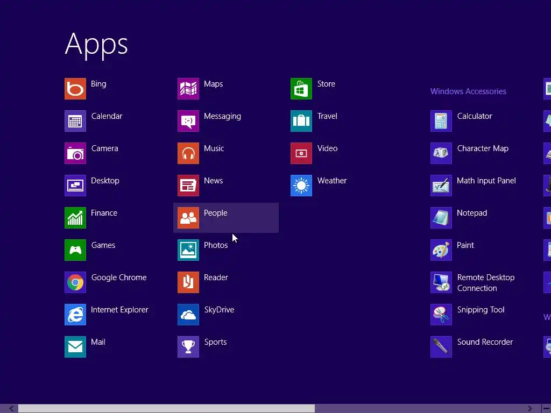Open the SkyDrive cloud icon

188,315
